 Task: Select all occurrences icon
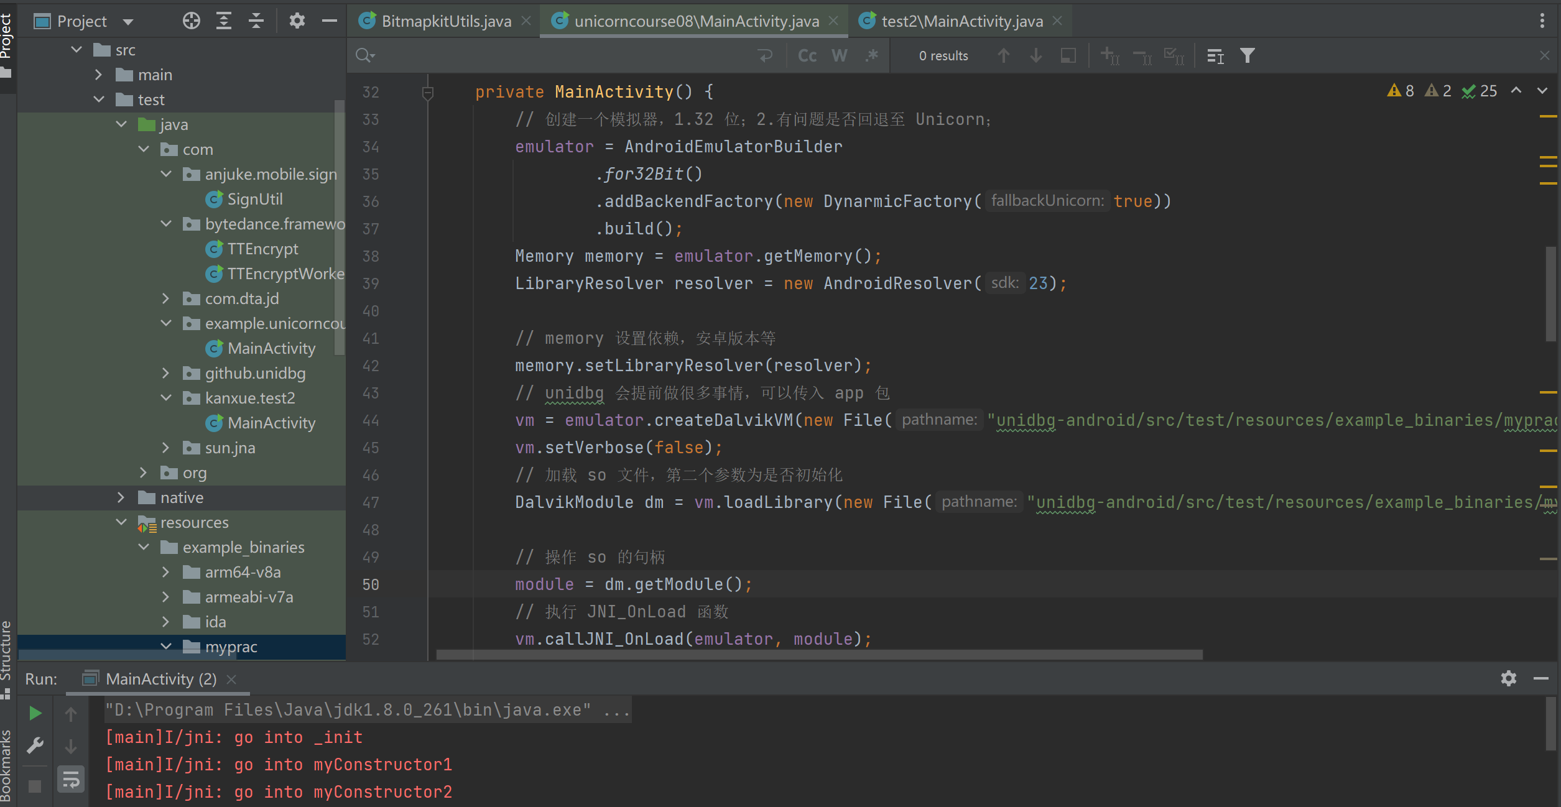tap(1174, 56)
